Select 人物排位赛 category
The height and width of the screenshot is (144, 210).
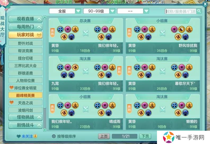click(25, 81)
